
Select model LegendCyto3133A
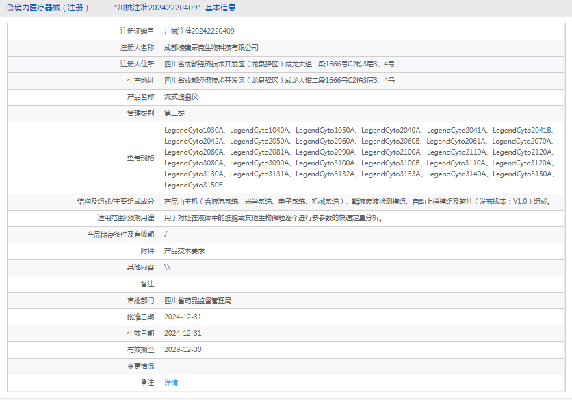391,174
